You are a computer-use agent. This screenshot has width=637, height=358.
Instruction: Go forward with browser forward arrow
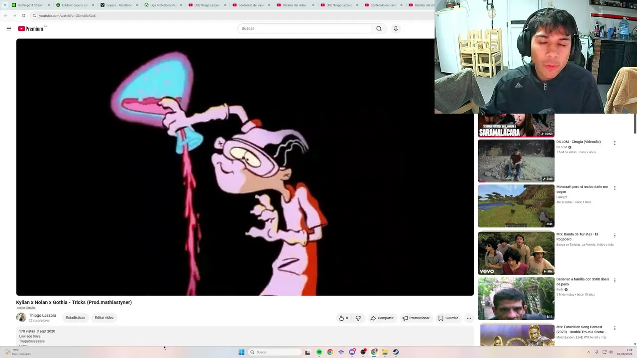pos(14,15)
